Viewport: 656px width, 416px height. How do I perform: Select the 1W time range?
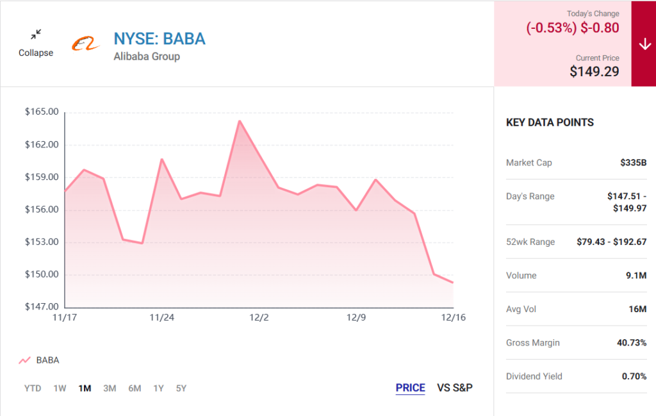(60, 388)
